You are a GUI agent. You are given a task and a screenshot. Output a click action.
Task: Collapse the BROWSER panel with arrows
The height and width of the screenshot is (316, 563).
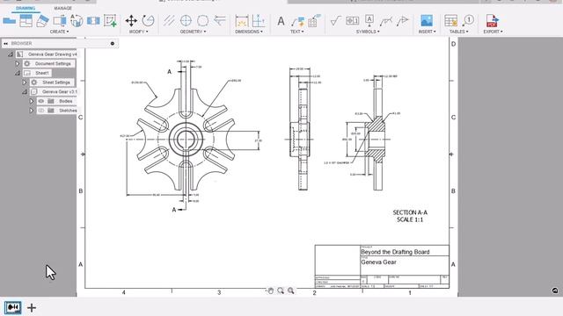[x=5, y=43]
